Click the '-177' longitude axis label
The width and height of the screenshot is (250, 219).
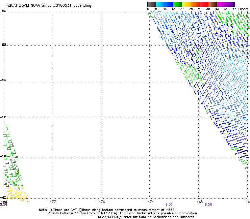(x=52, y=202)
